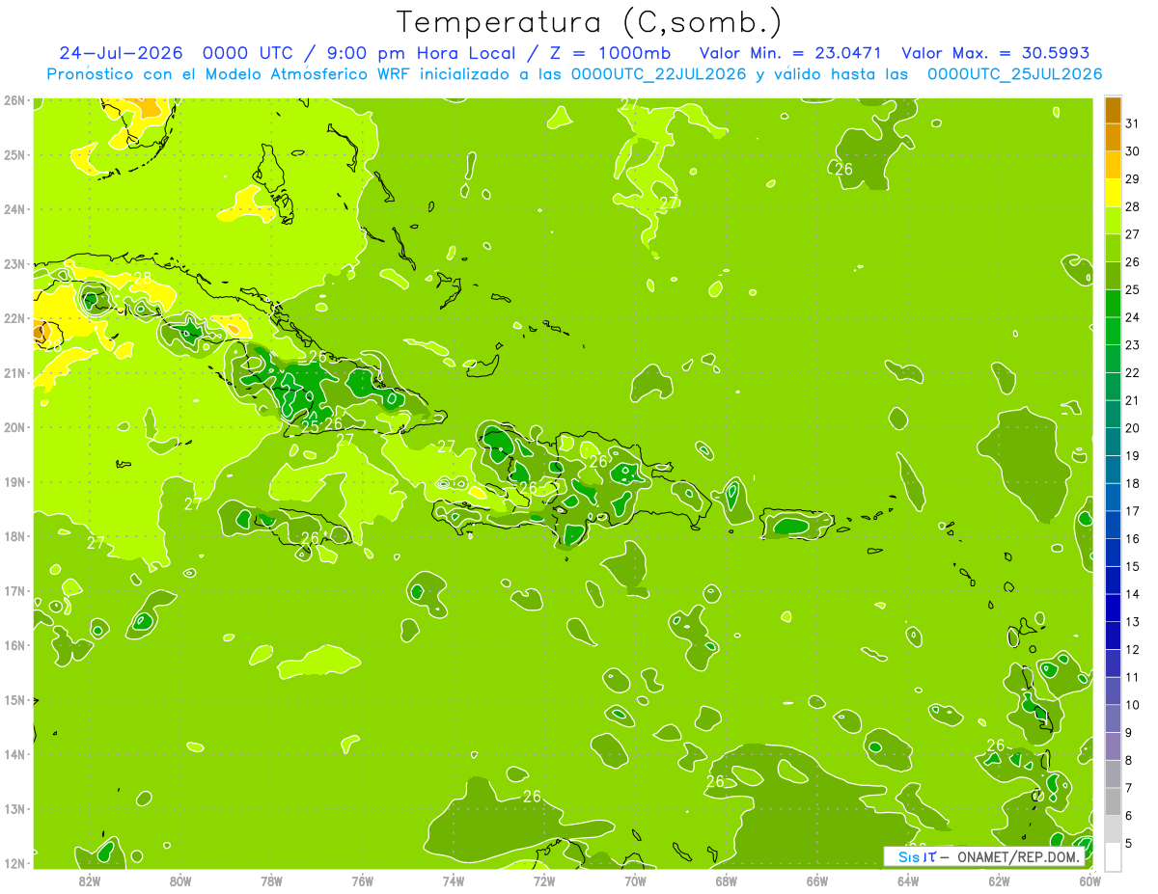This screenshot has width=1158, height=894.
Task: Click the '12N' latitude axis label
Action: click(x=14, y=862)
